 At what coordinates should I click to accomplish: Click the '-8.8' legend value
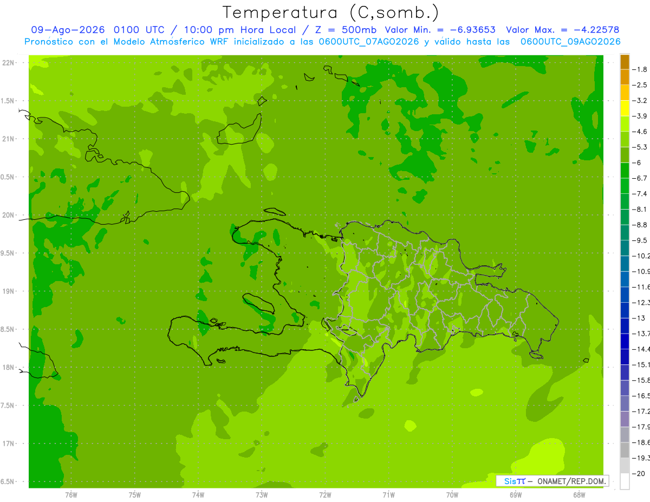click(640, 225)
